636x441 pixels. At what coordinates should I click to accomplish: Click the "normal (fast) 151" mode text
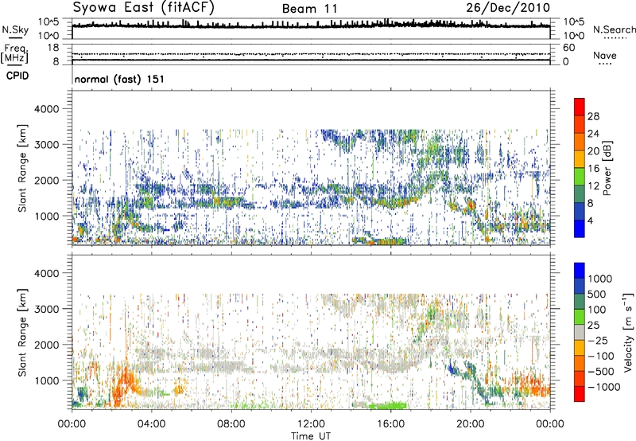click(x=119, y=79)
